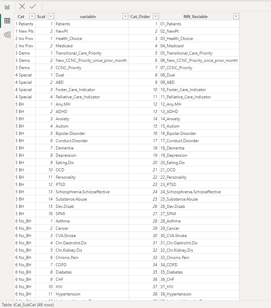Select the 'Dev.Disab' variable cell
271x308 pixels.
[x=91, y=206]
